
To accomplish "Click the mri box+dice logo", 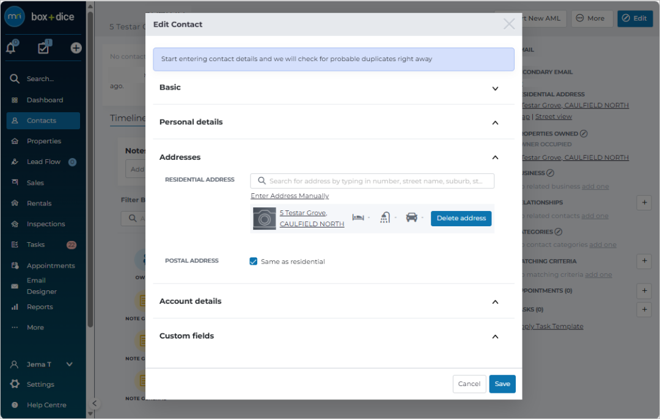I will 40,17.
